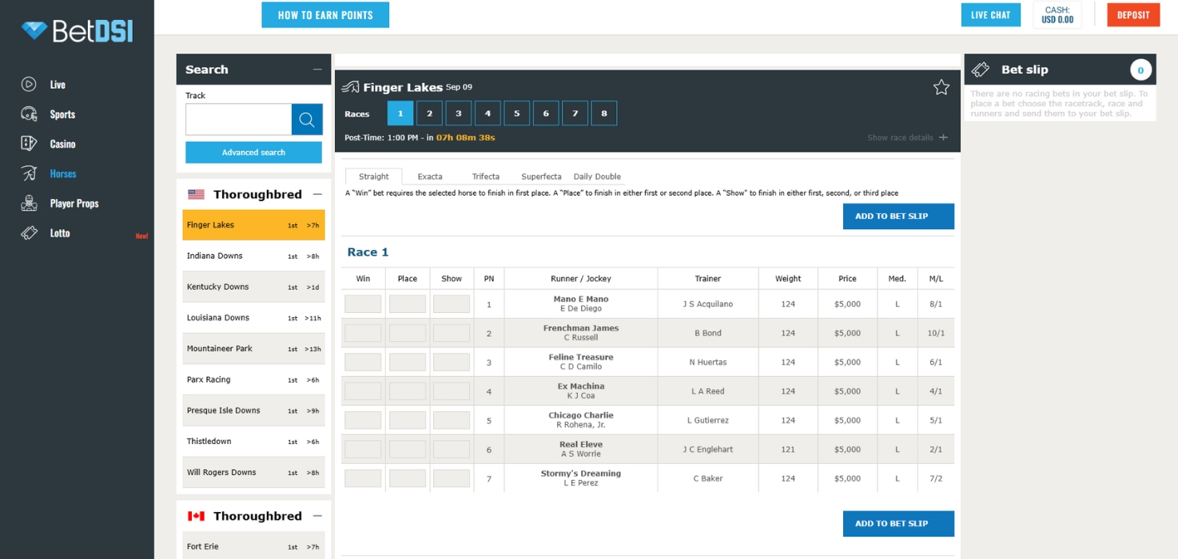Open Live Chat
The width and height of the screenshot is (1178, 559).
pyautogui.click(x=991, y=15)
